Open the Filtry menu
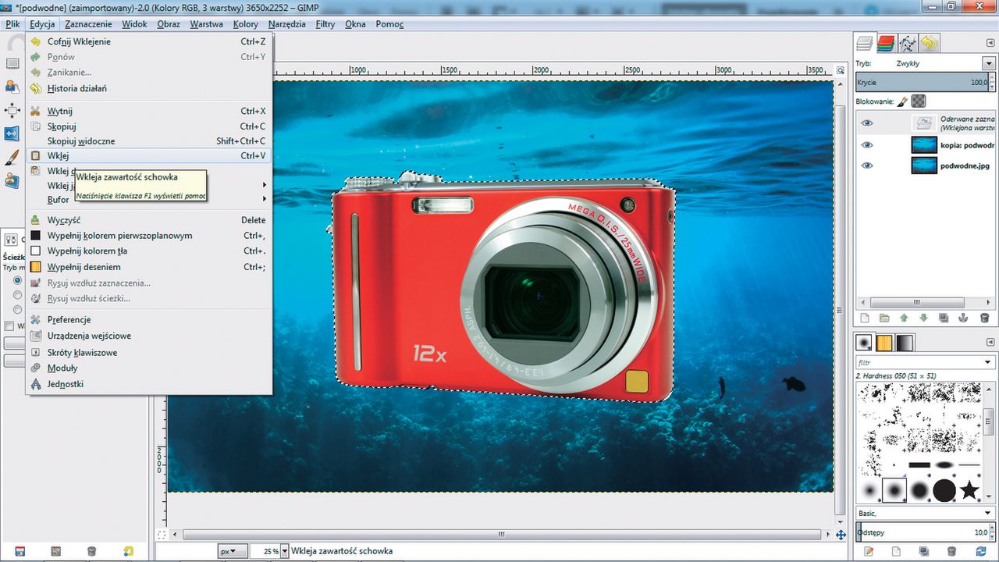The width and height of the screenshot is (999, 562). coord(325,24)
